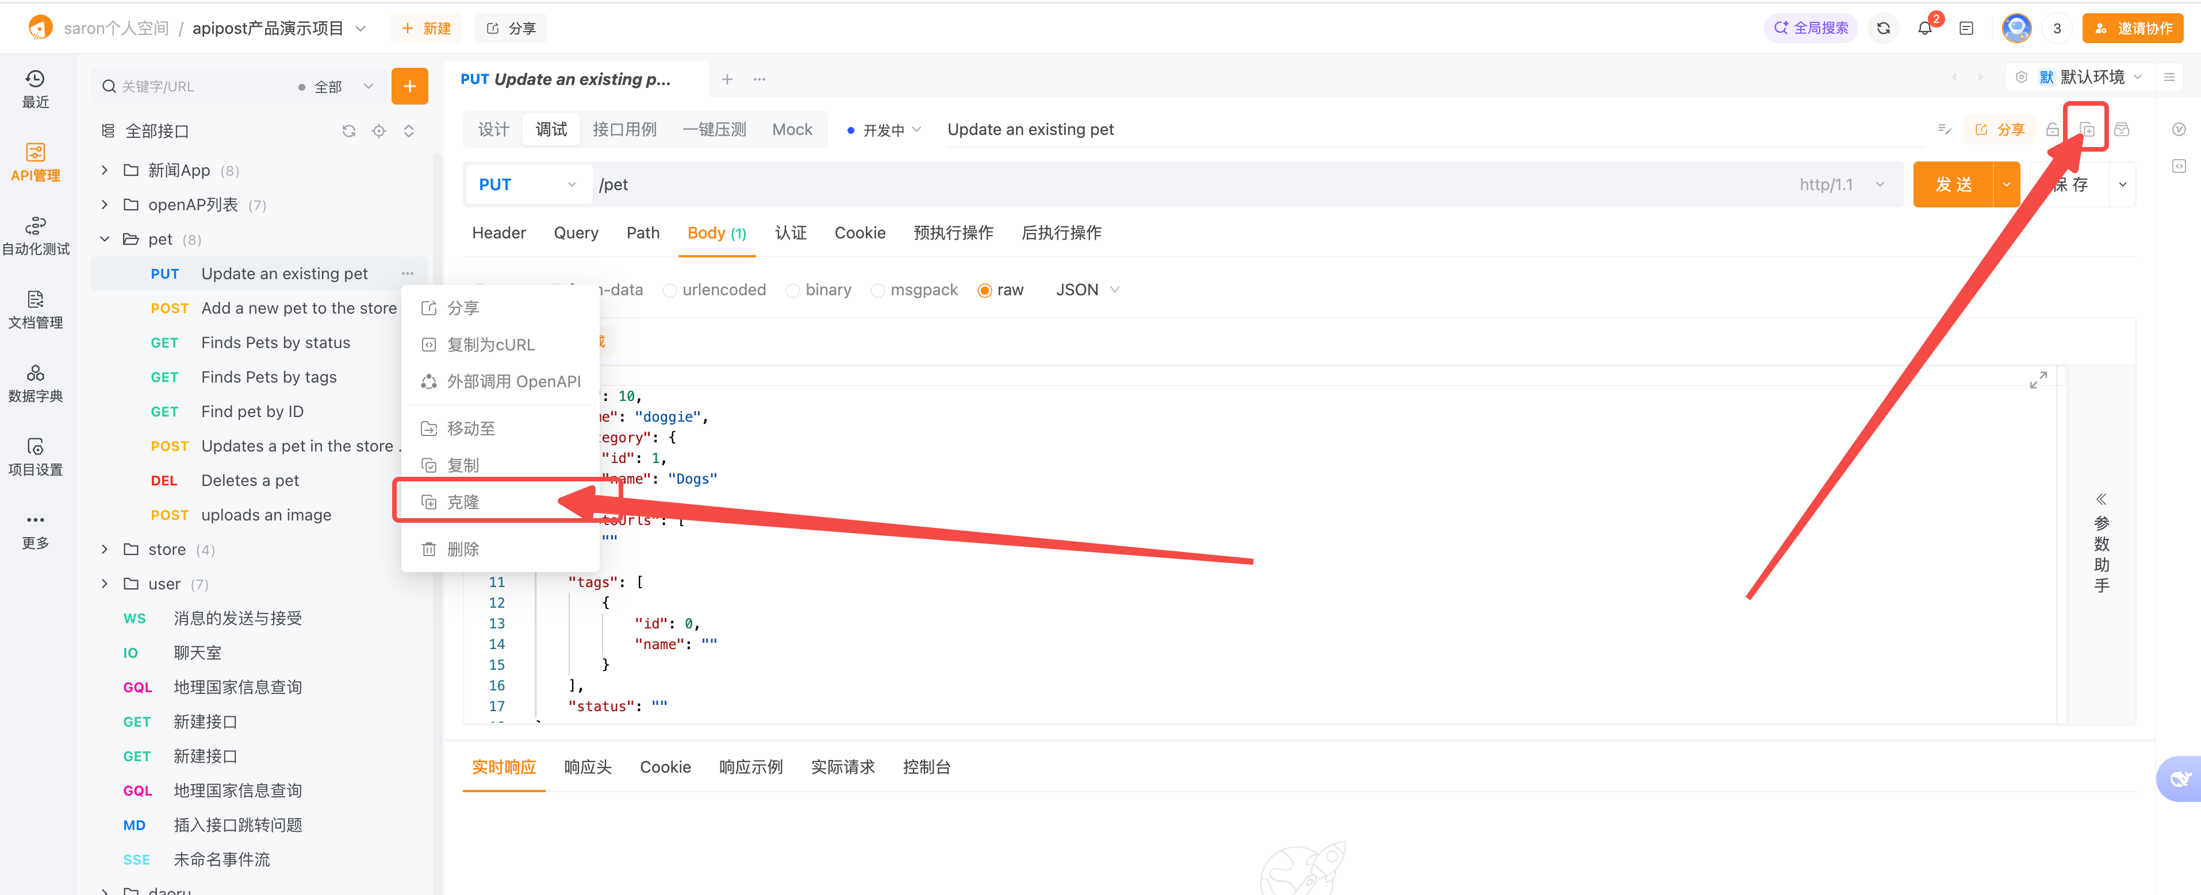Viewport: 2201px width, 895px height.
Task: Click the hamburger menu icon beside 默认环境
Action: [2169, 77]
